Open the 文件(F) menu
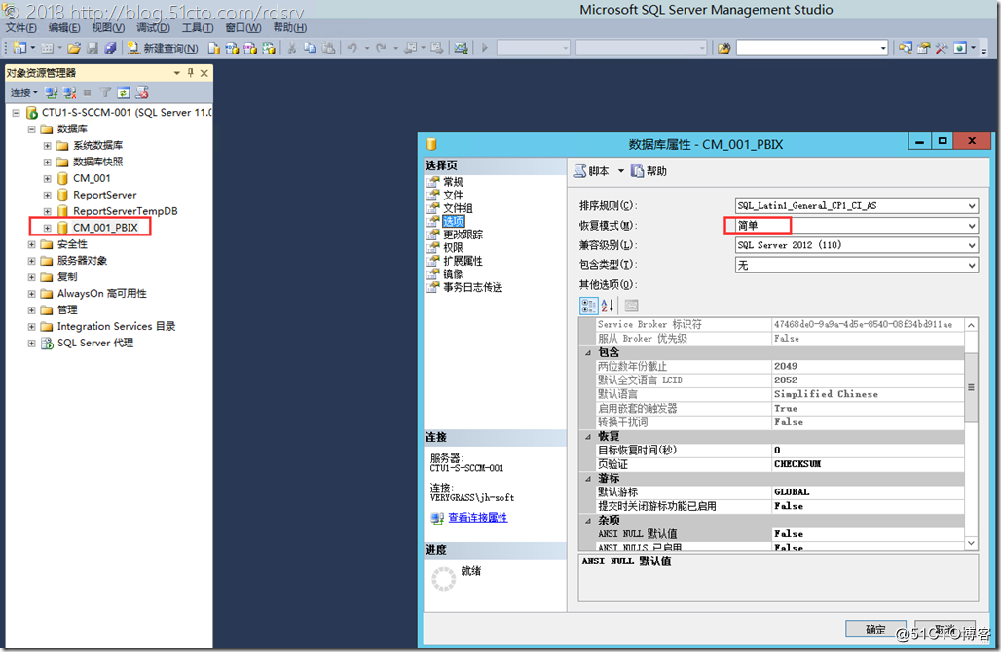Image resolution: width=1001 pixels, height=652 pixels. click(x=21, y=27)
